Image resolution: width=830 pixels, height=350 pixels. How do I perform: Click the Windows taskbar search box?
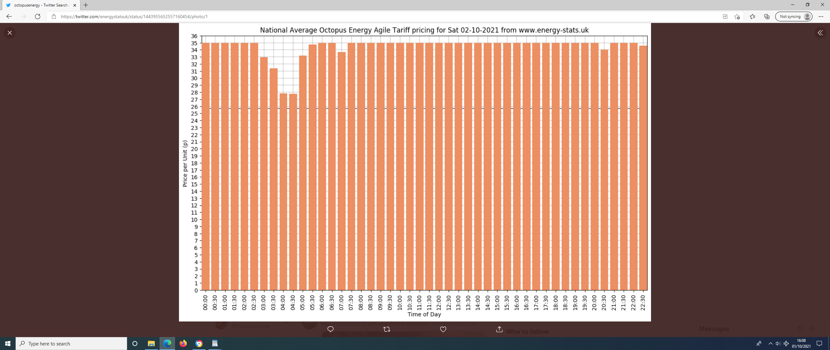(71, 344)
